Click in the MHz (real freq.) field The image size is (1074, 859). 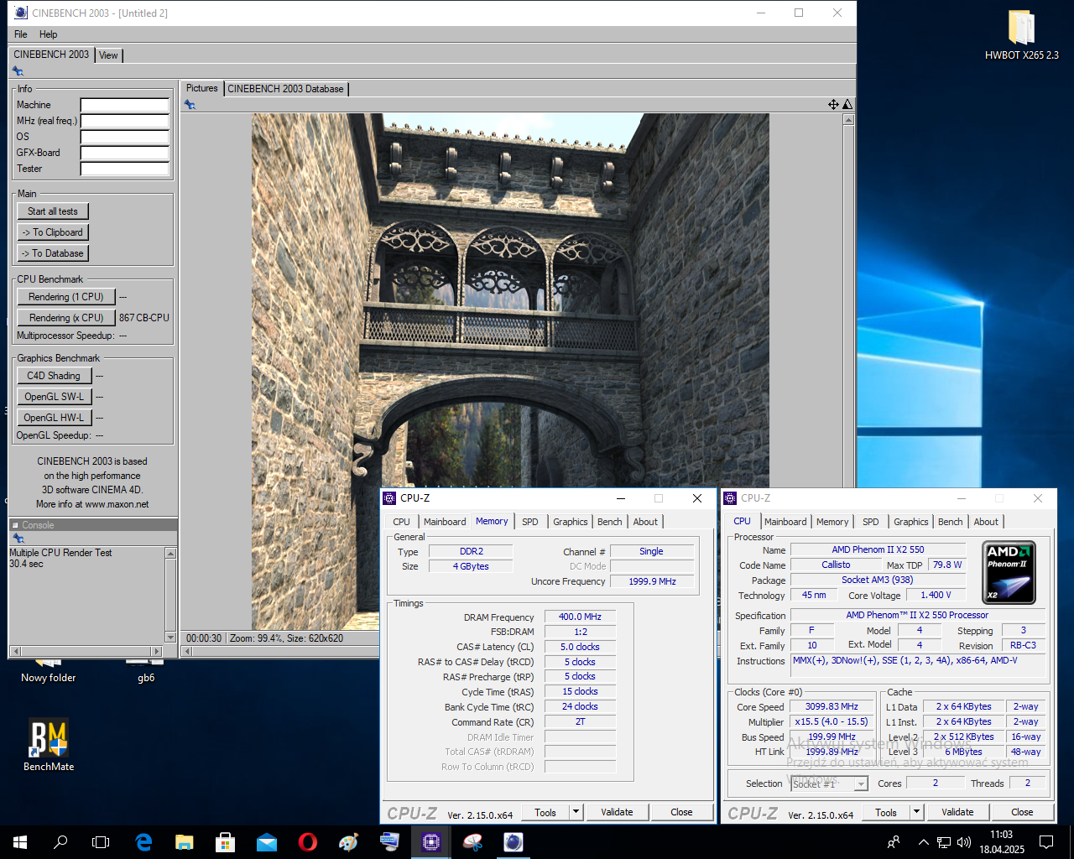click(x=125, y=121)
